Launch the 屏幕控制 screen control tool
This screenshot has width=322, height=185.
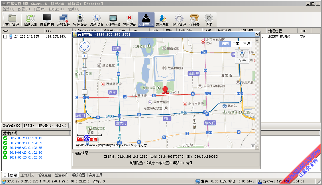point(47,20)
